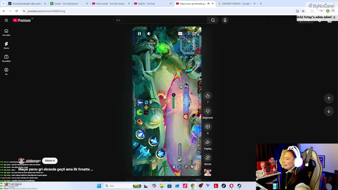Open the Short's three-dot options menu
Viewport: 338px width, 190px height.
point(189,34)
